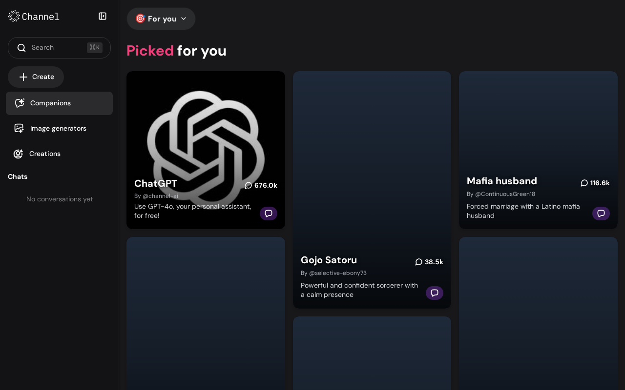Viewport: 625px width, 390px height.
Task: Open the Gojo Satoru card title
Action: pos(329,260)
